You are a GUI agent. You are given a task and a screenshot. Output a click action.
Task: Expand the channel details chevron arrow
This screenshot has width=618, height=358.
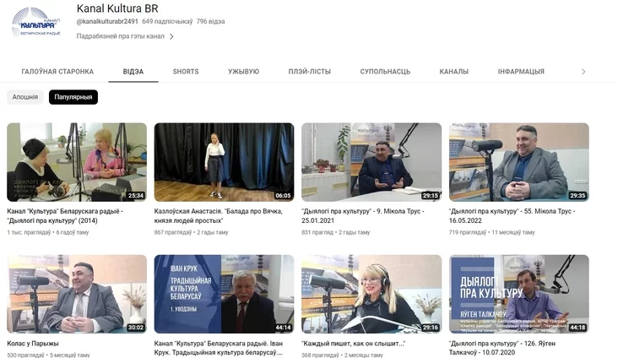(x=171, y=36)
